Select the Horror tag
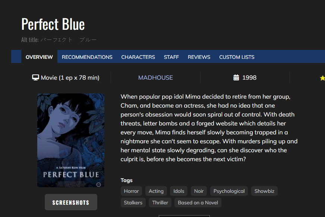 (131, 191)
